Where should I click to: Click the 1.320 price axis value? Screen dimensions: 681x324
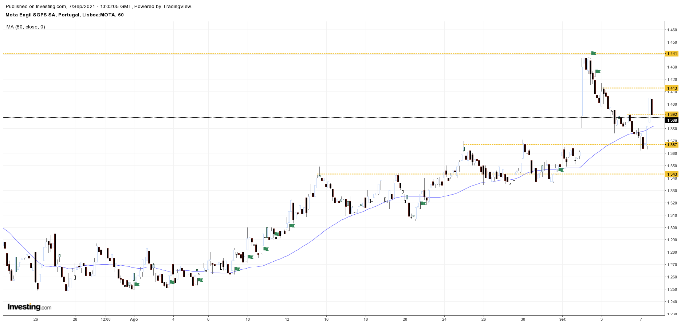(x=672, y=203)
